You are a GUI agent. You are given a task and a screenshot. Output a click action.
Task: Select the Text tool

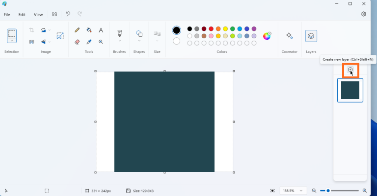[101, 30]
